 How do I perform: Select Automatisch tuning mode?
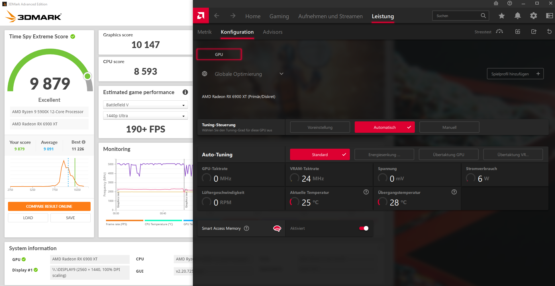pyautogui.click(x=385, y=127)
